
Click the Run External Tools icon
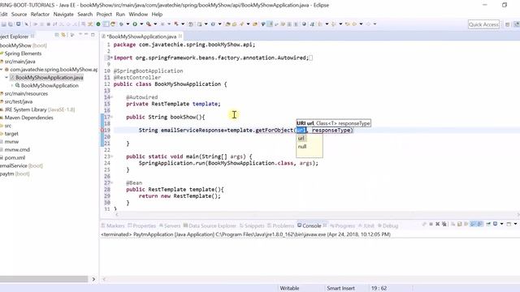pos(149,24)
